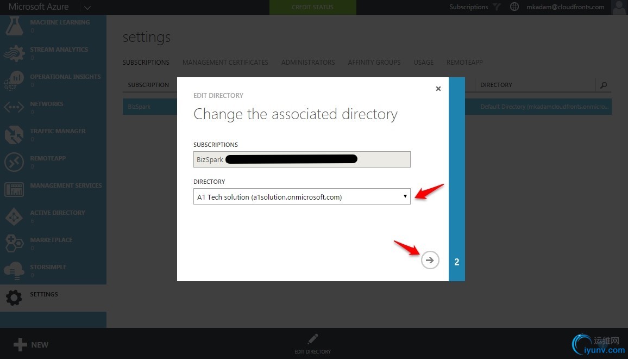Click the next arrow button in dialog
This screenshot has width=628, height=359.
click(x=430, y=260)
